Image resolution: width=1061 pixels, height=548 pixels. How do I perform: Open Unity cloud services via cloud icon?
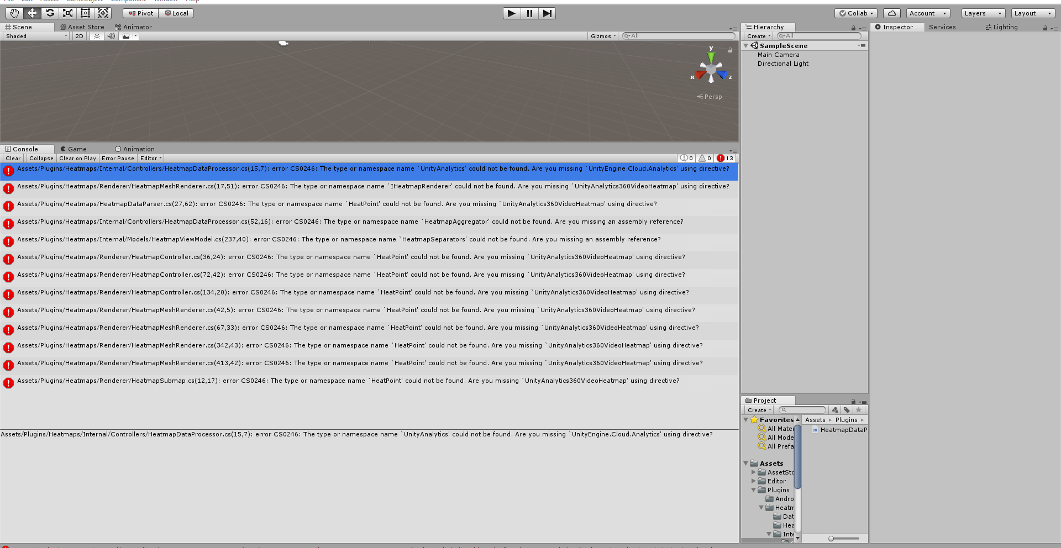891,13
